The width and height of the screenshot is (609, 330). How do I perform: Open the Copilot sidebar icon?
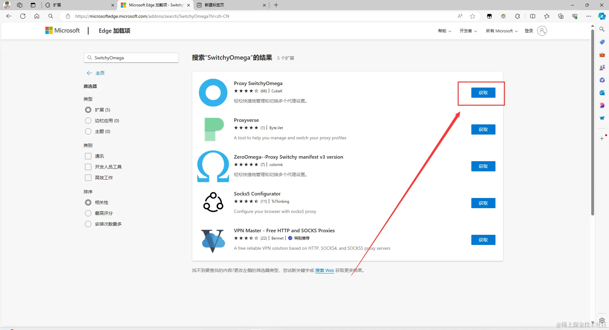(x=602, y=16)
